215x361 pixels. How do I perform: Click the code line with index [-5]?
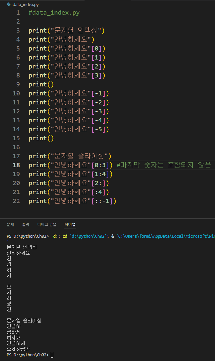tap(69, 129)
